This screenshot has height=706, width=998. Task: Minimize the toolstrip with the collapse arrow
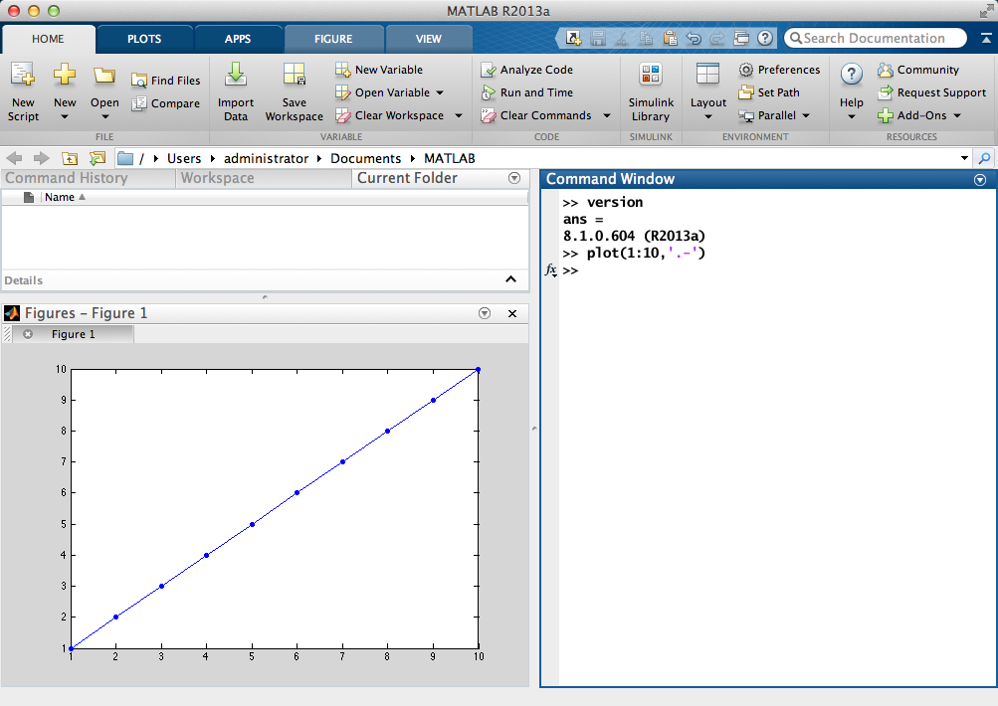(986, 38)
